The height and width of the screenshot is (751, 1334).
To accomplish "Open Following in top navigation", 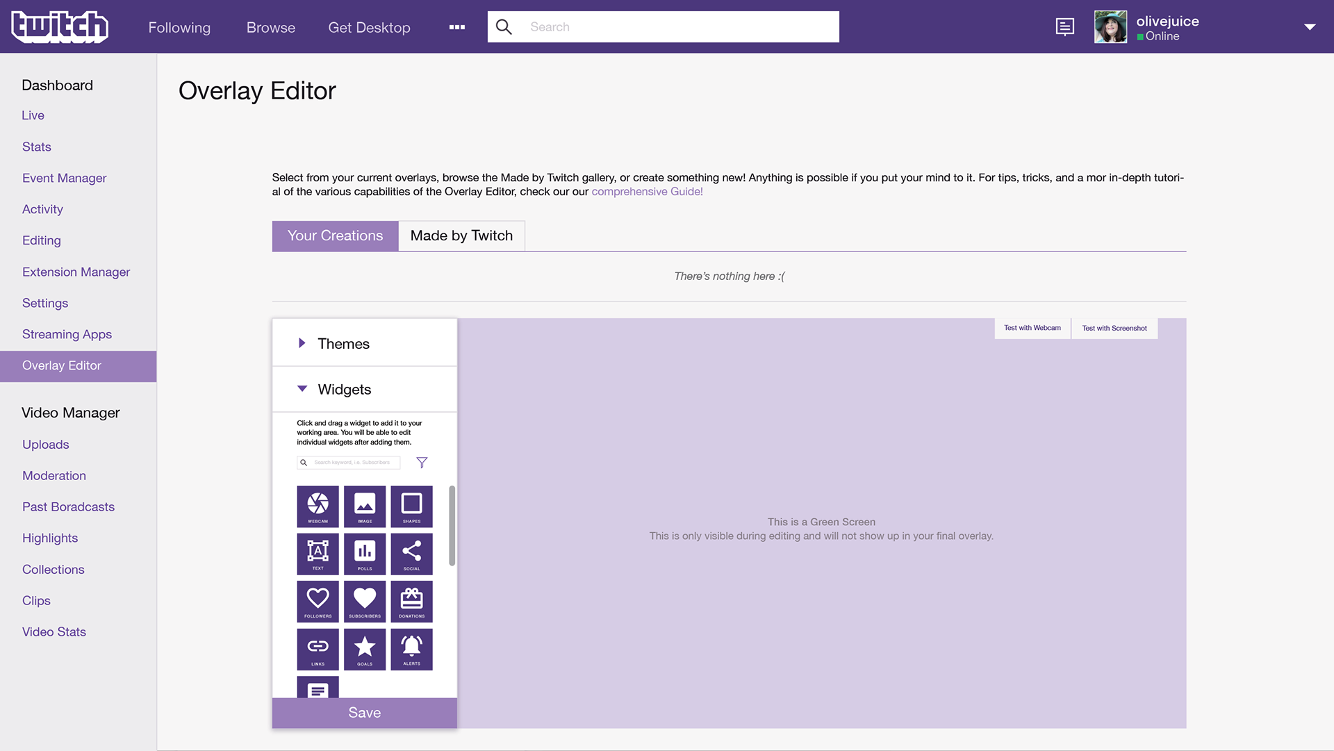I will pos(179,27).
